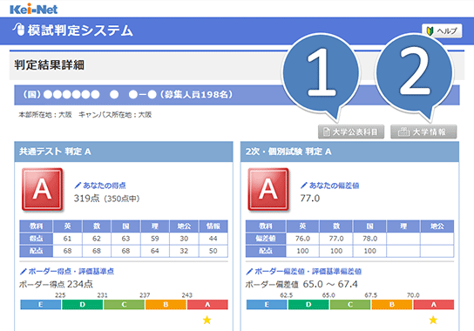Click the blue E segment in 共通テスト bar
The height and width of the screenshot is (331, 474).
tap(40, 304)
